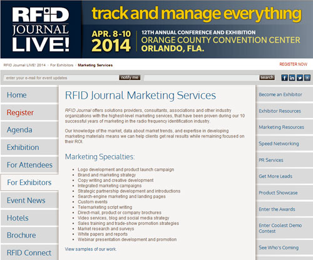
Task: Click 'ORANGE COUNTY CONVENTION CENTER' banner text
Action: click(x=220, y=40)
